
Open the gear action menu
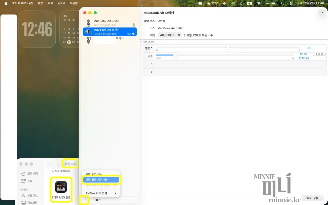click(98, 200)
